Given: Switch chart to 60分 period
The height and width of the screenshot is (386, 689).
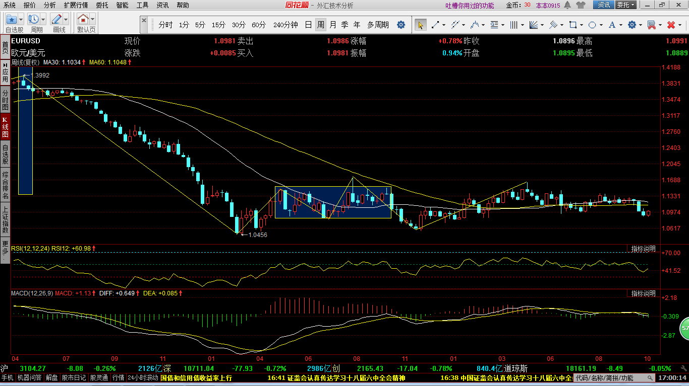Looking at the screenshot, I should coord(259,25).
